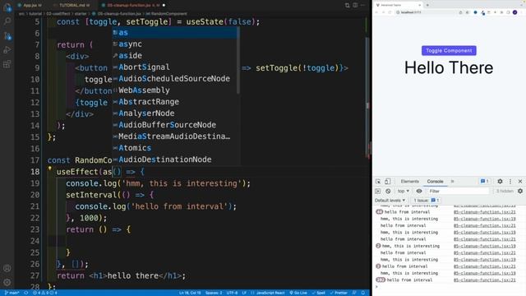526x296 pixels.
Task: Open the Default levels dropdown
Action: (x=390, y=201)
